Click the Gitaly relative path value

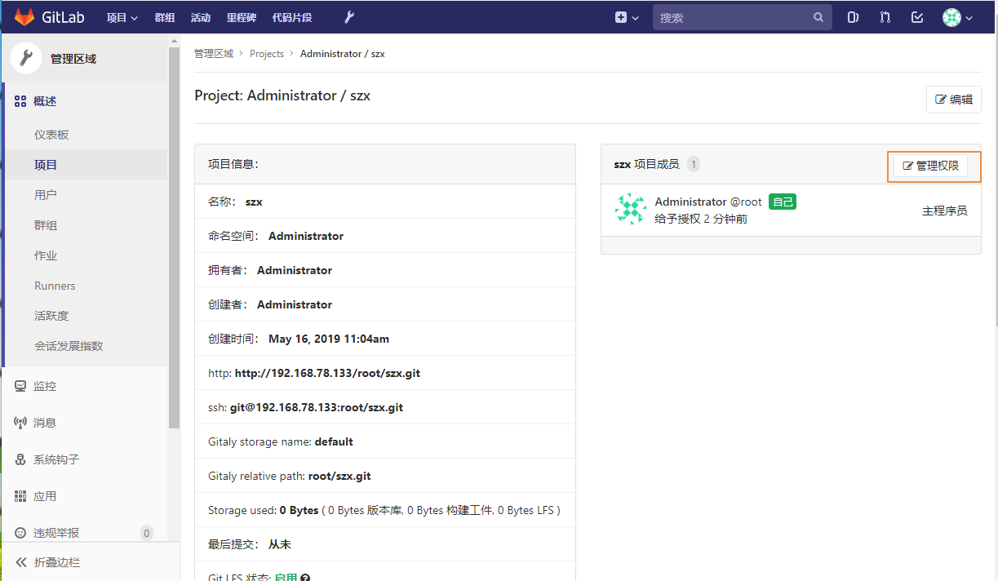[x=339, y=476]
